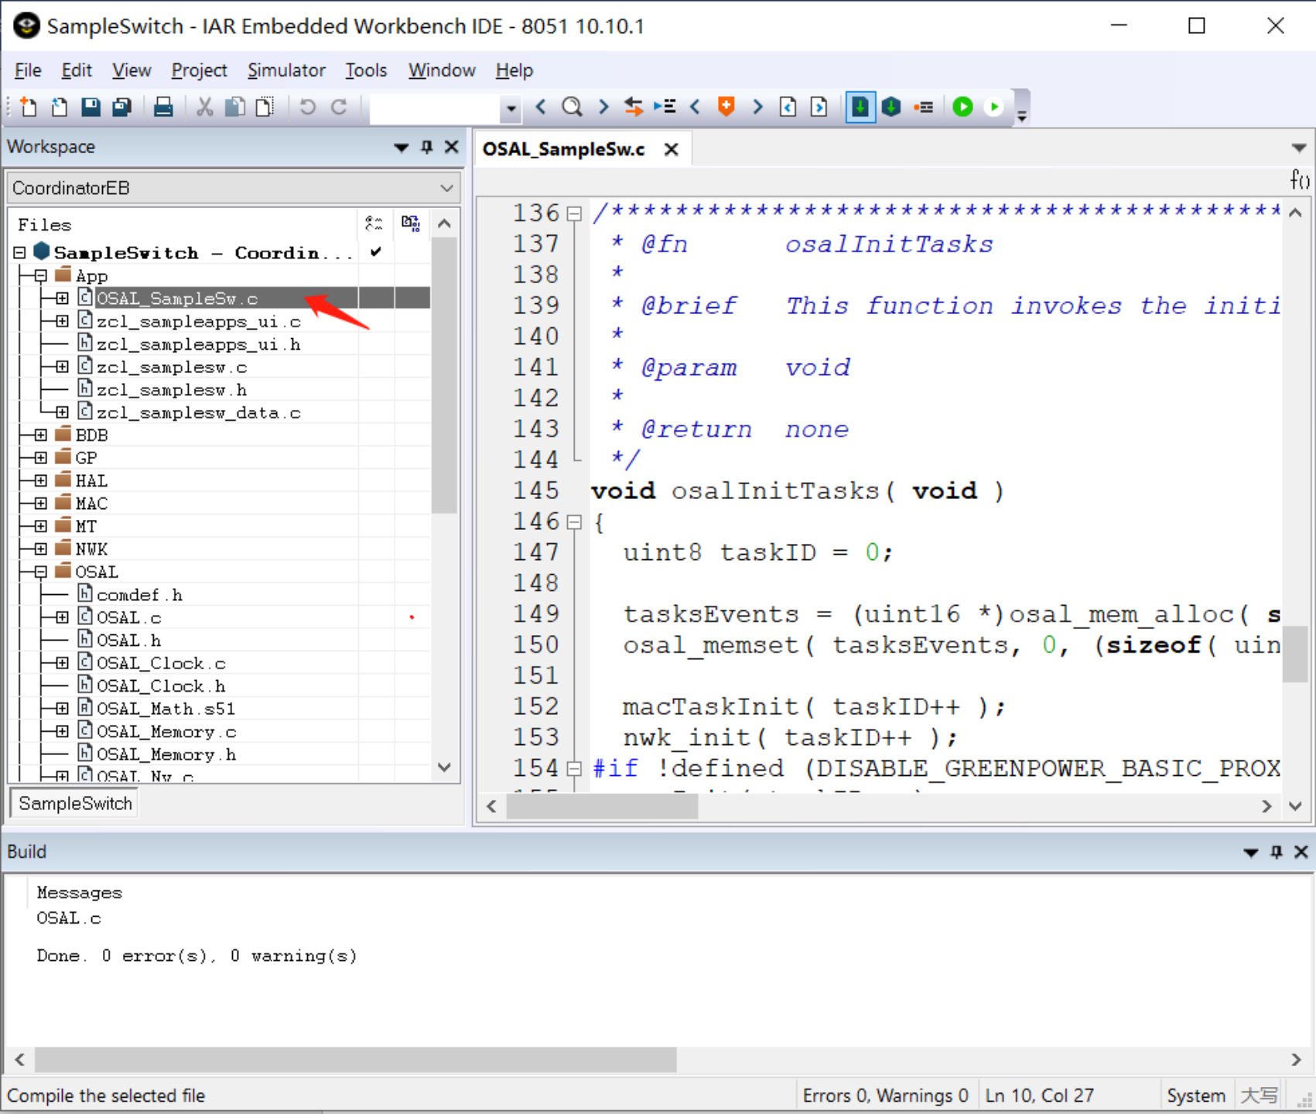Open the Project menu
The height and width of the screenshot is (1114, 1316).
[199, 70]
